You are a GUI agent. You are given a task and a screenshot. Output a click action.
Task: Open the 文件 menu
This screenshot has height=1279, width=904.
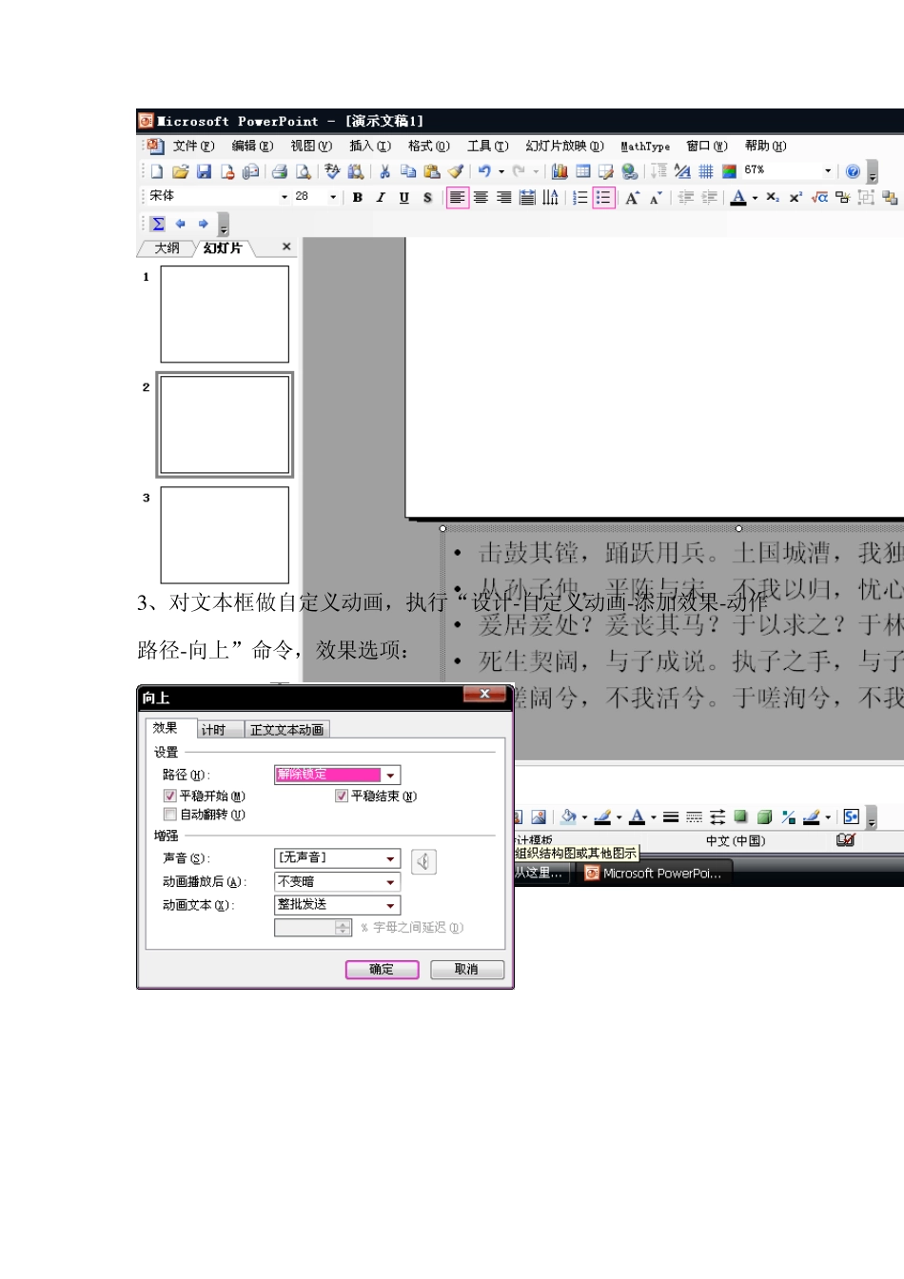coord(193,146)
